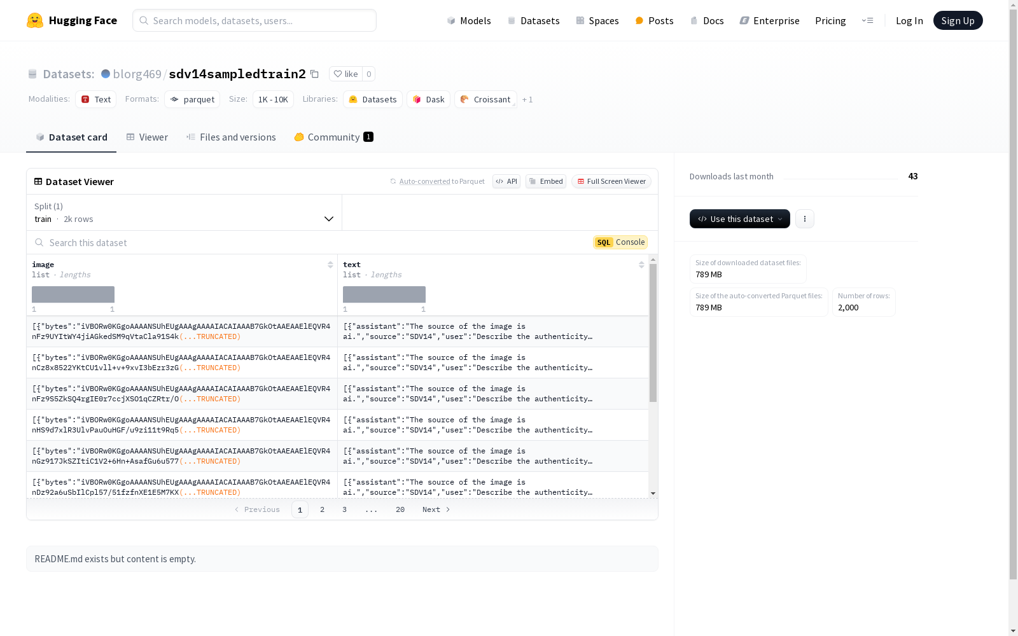Open the Pricing page link
Image resolution: width=1018 pixels, height=636 pixels.
pos(830,20)
